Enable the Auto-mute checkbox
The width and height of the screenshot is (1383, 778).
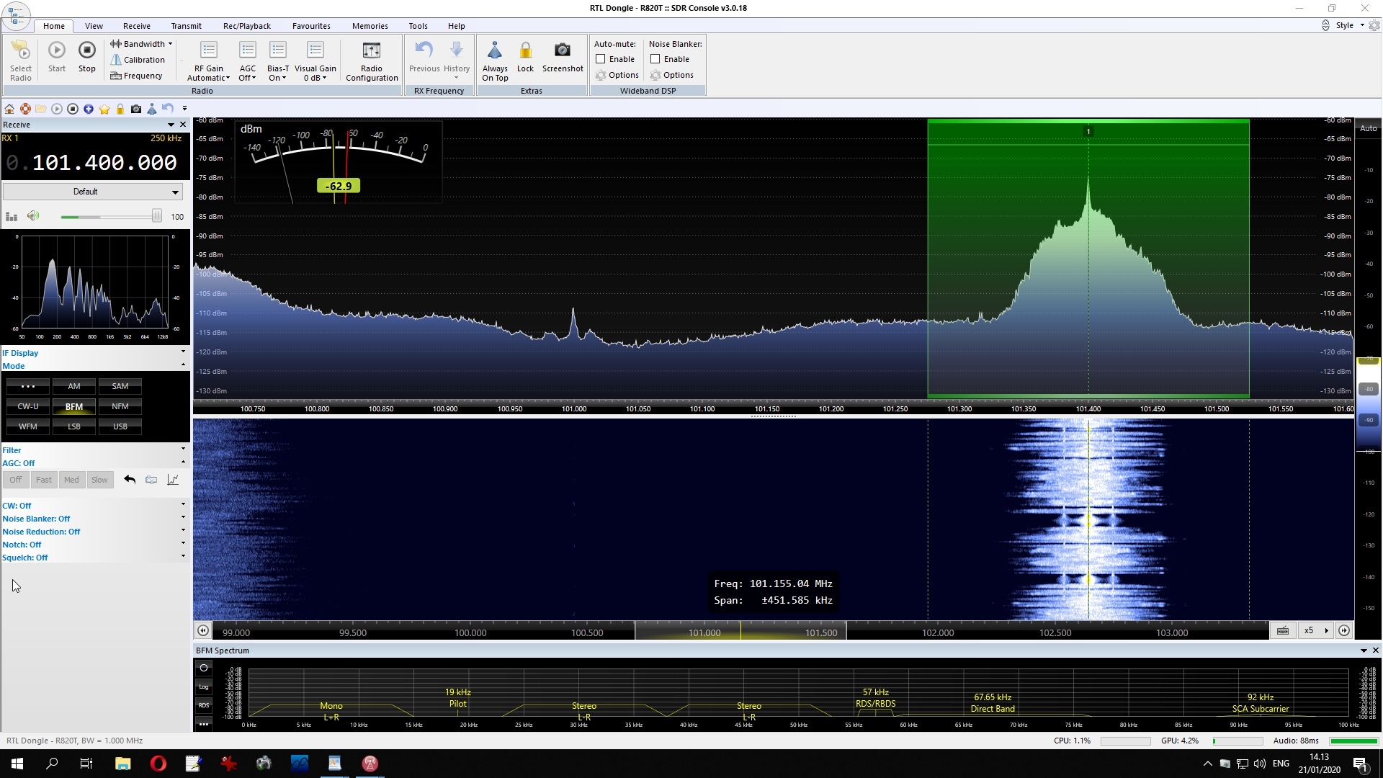tap(601, 59)
